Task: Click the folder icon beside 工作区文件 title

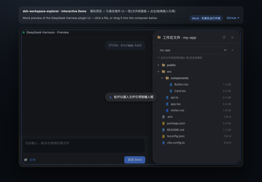Action: [x=159, y=37]
